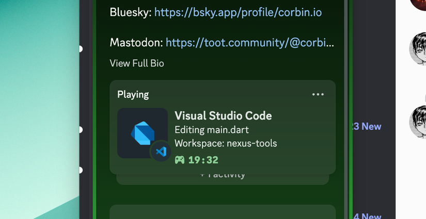
Task: Click the game controller icon beside 19:32
Action: coord(180,160)
